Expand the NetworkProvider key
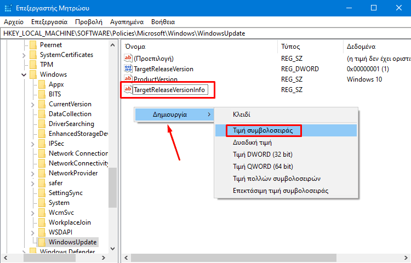Viewport: 411px width, 263px height. 32,174
